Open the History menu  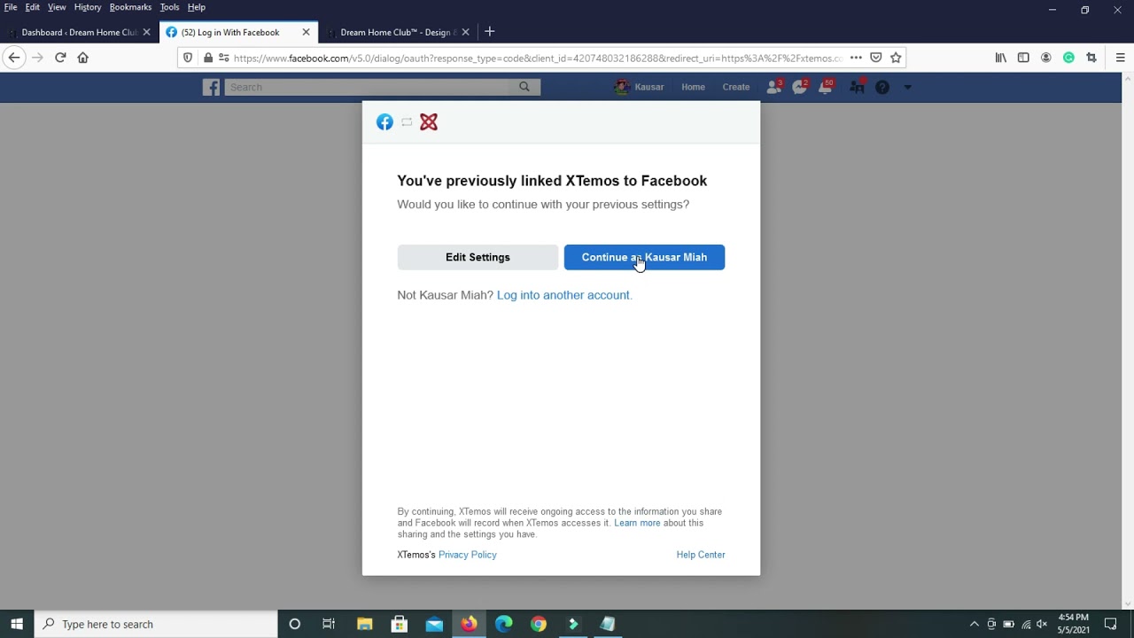pos(88,7)
